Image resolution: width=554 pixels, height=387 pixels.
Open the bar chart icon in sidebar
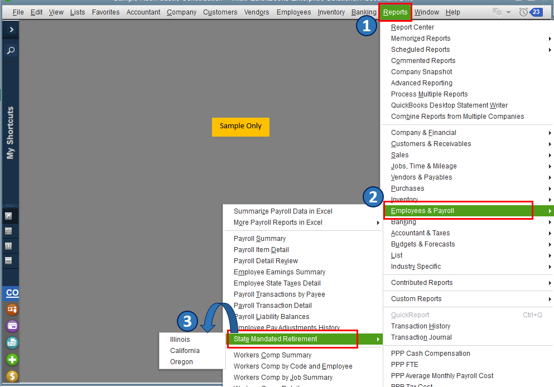tap(8, 246)
